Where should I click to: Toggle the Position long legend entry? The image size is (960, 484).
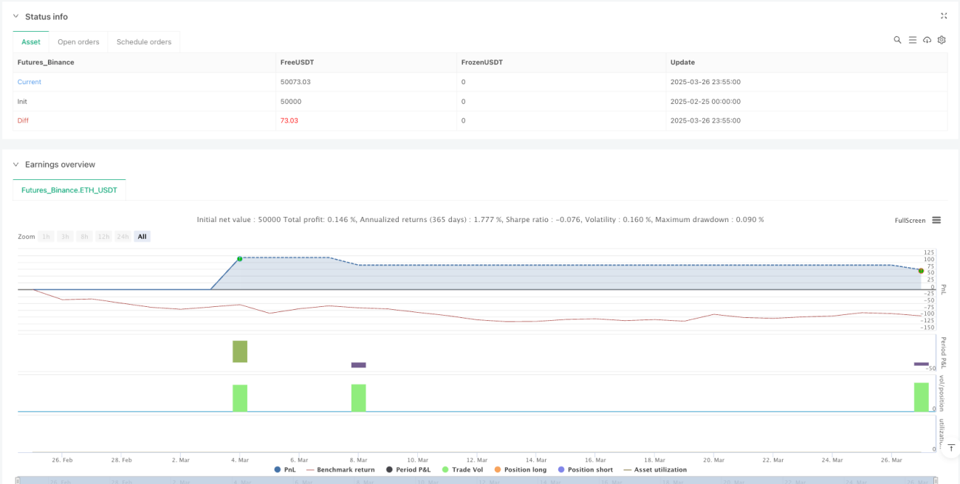coord(521,469)
